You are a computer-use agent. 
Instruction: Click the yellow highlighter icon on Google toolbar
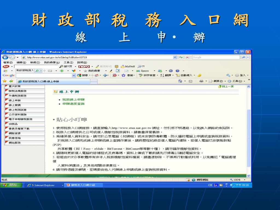(x=199, y=75)
